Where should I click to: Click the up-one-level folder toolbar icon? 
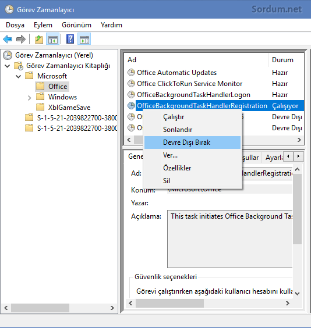(39, 39)
